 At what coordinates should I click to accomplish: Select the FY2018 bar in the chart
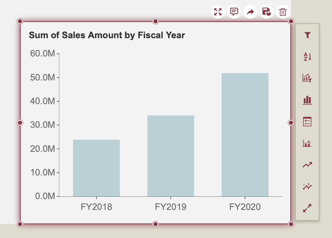(97, 168)
